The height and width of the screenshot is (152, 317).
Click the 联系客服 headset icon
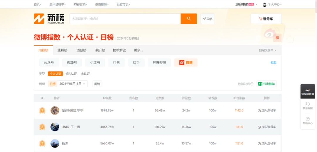308,104
